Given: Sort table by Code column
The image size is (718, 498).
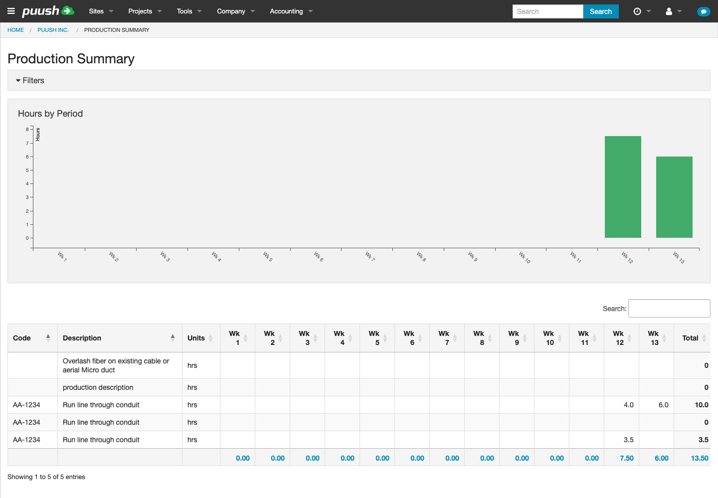Looking at the screenshot, I should 32,338.
